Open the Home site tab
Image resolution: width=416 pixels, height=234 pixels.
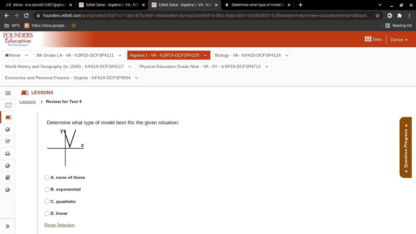pos(13,55)
